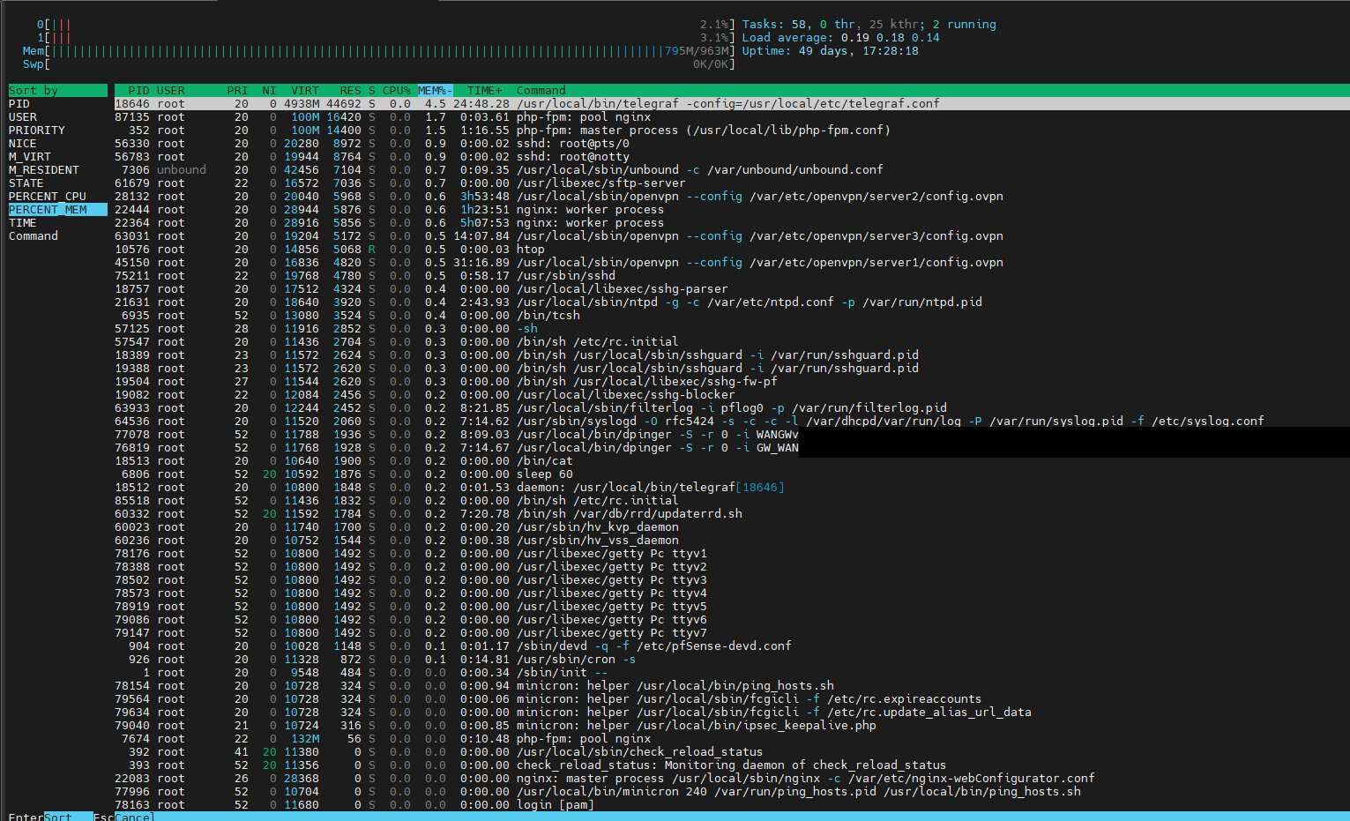This screenshot has height=821, width=1350.
Task: Click the Cancel button in footer
Action: point(133,817)
